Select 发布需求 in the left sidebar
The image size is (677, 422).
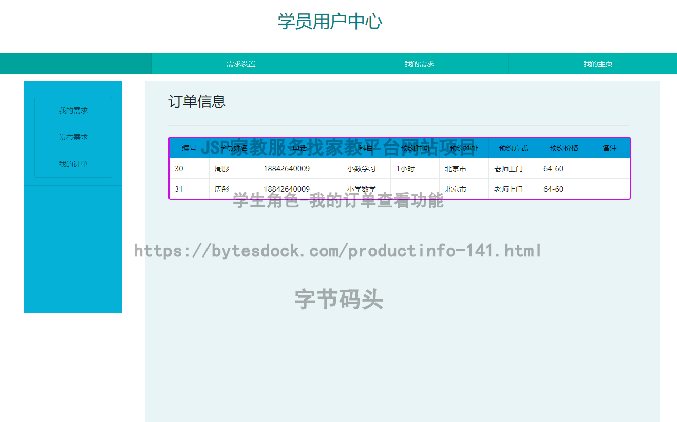pos(73,137)
